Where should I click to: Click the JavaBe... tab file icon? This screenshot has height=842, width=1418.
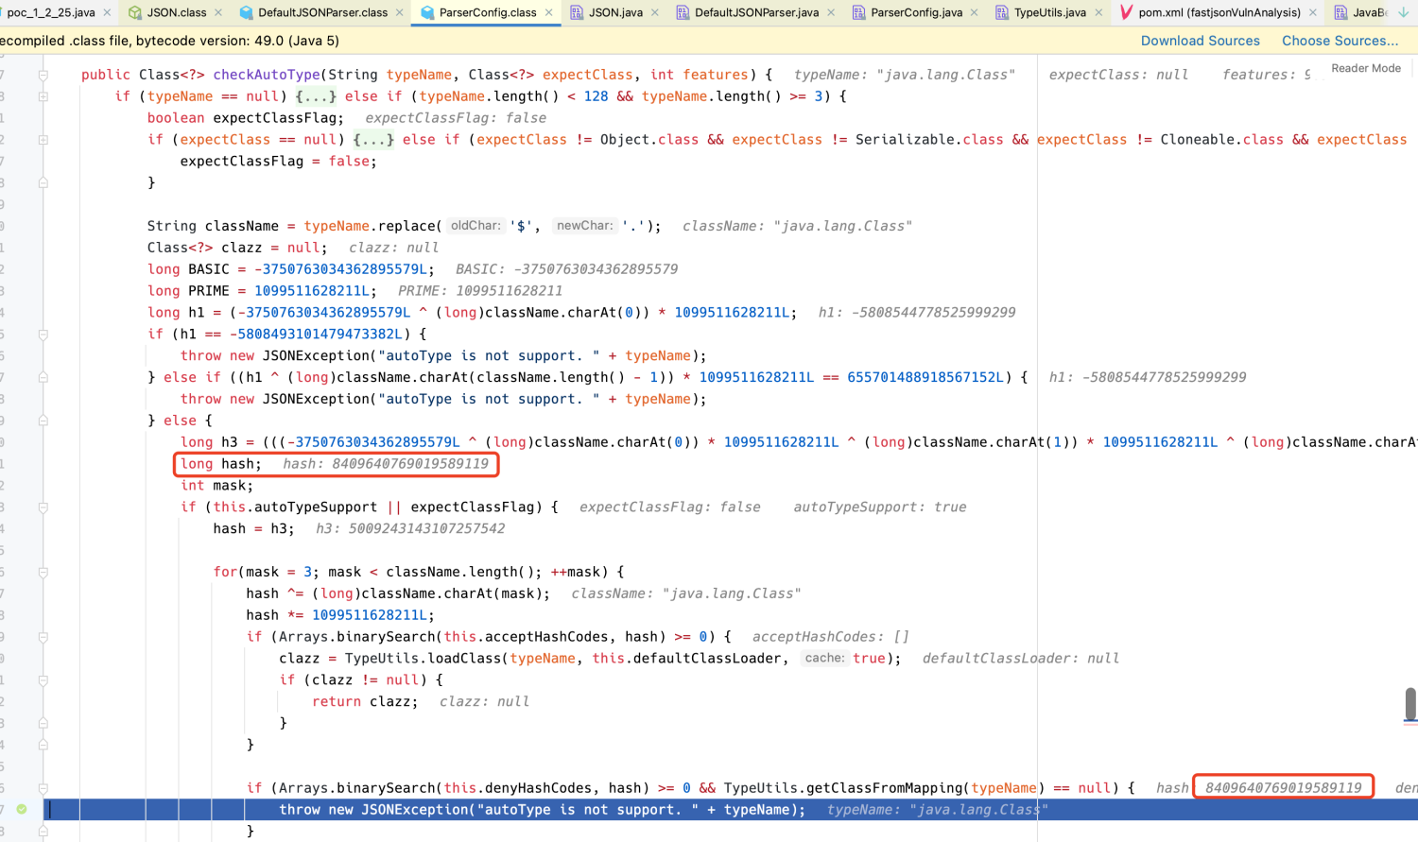click(1340, 12)
